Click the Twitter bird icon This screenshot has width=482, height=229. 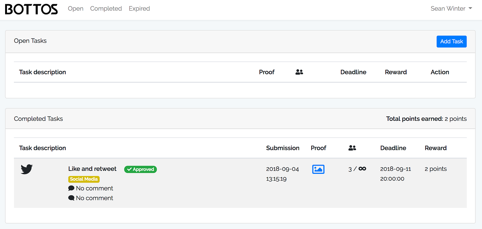click(27, 169)
